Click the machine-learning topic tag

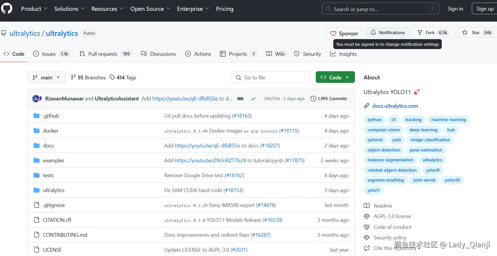click(448, 120)
